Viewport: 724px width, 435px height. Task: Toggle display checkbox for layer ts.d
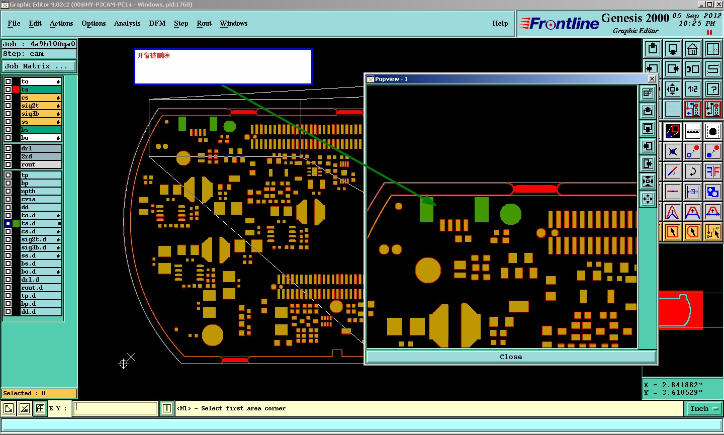point(9,223)
